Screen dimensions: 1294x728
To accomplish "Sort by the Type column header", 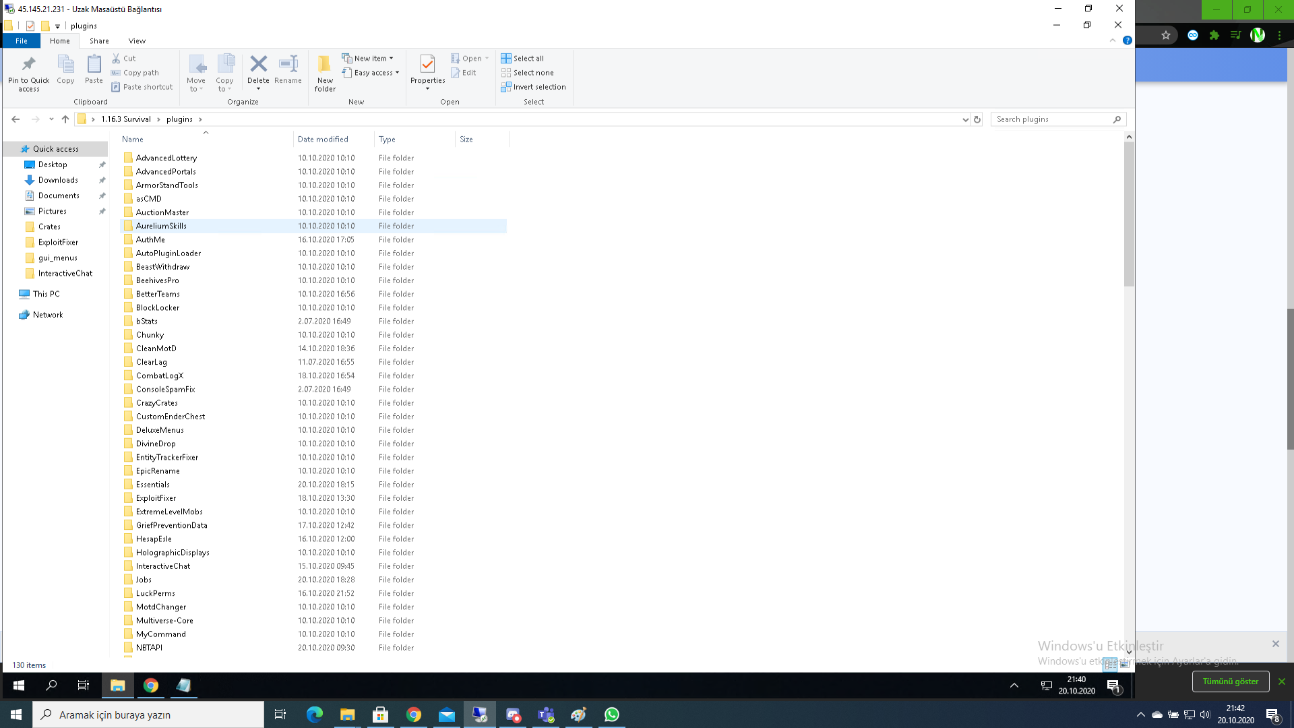I will [x=414, y=140].
